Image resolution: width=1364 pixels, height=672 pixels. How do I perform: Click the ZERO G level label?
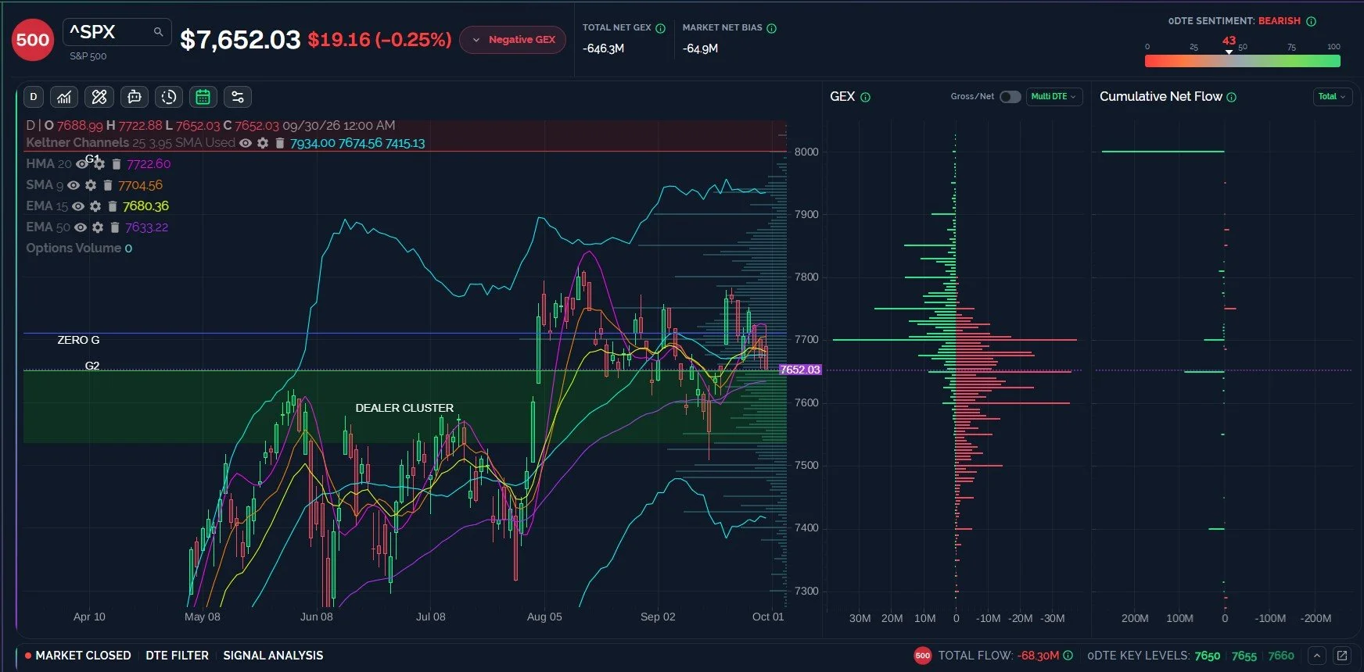[78, 340]
